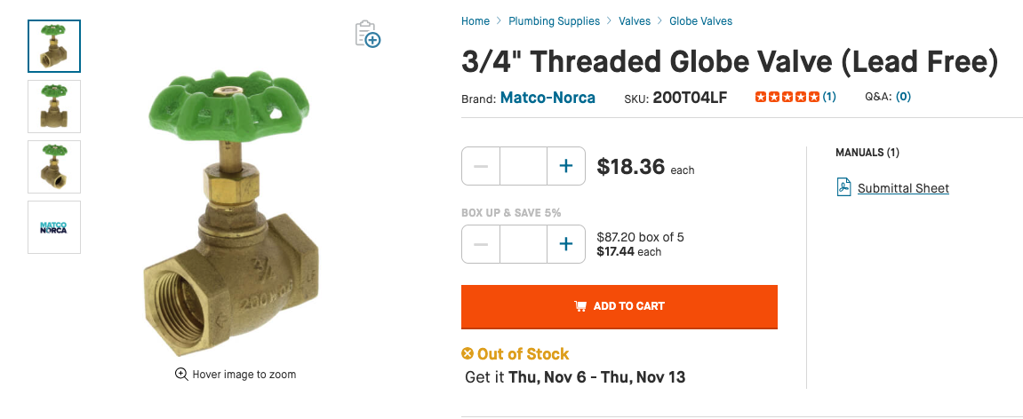The height and width of the screenshot is (419, 1023).
Task: Select the third valve thumbnail
Action: (54, 167)
